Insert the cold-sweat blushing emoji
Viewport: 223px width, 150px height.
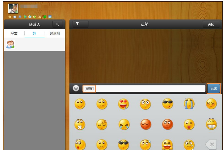[146, 145]
